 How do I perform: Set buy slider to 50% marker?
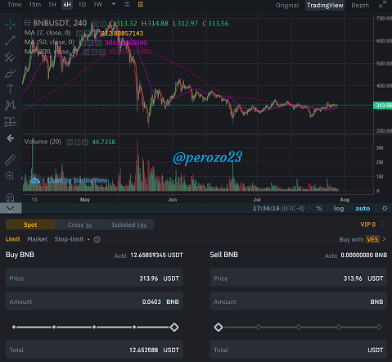pyautogui.click(x=94, y=327)
